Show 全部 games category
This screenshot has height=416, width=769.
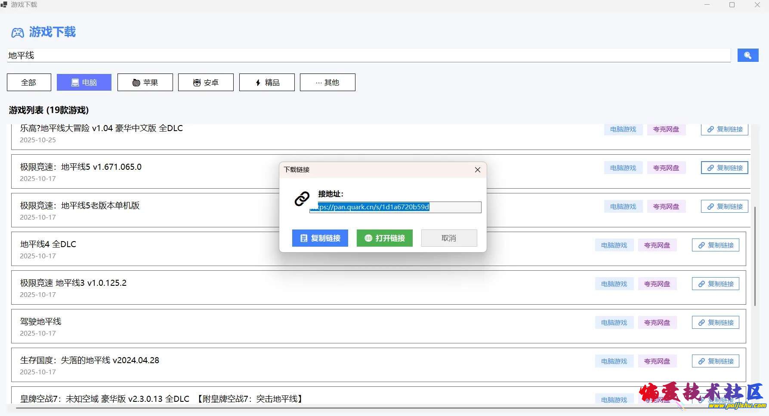(x=29, y=83)
